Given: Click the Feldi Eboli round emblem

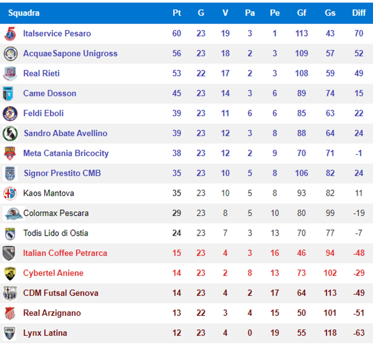Looking at the screenshot, I should tap(10, 113).
